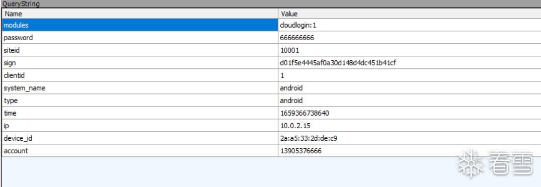Select the account row name
541x187 pixels.
140,150
